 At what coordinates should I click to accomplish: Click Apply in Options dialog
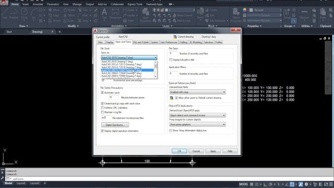213,151
